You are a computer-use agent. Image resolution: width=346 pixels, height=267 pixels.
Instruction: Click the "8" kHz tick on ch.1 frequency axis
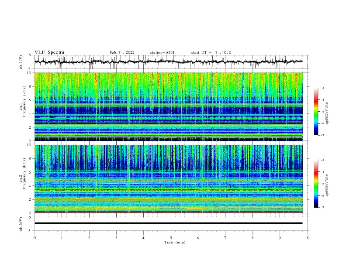[31, 86]
